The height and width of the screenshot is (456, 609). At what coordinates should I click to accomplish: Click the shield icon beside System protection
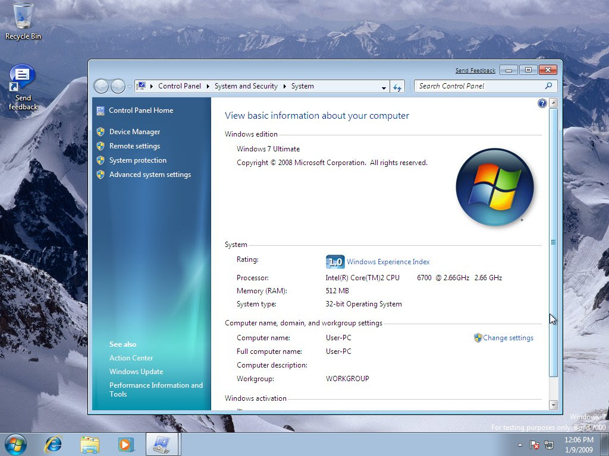pyautogui.click(x=100, y=160)
